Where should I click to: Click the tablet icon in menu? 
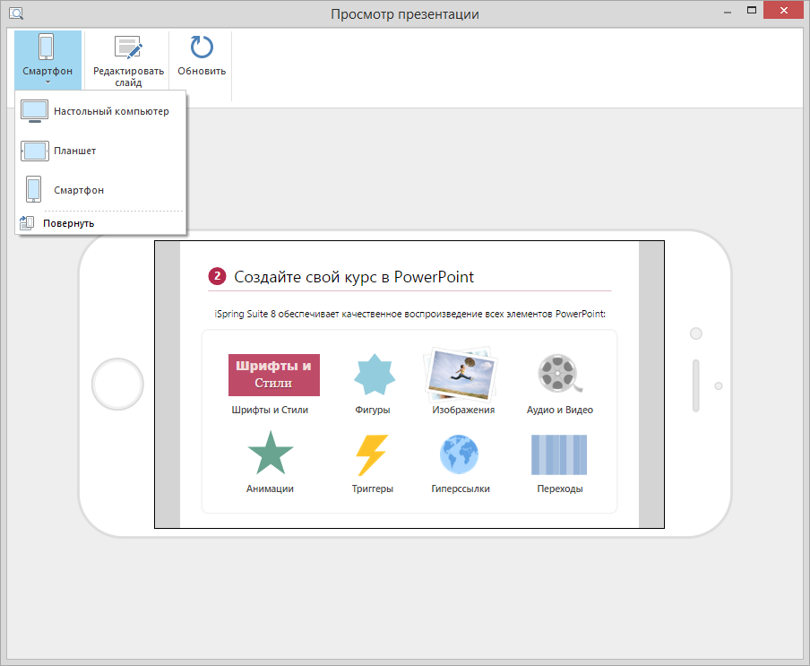pos(35,151)
